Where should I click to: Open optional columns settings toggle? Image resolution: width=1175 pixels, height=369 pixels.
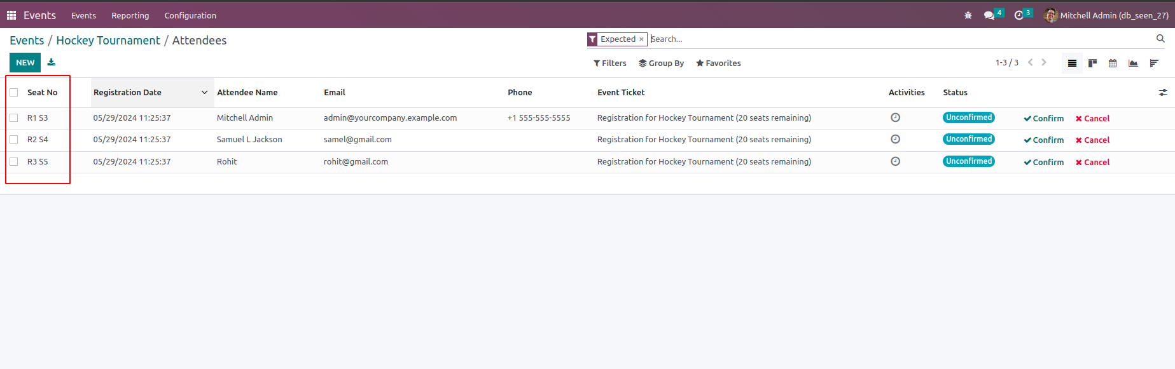coord(1163,92)
